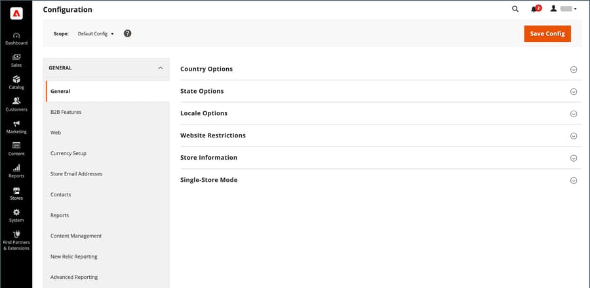The image size is (590, 288).
Task: Click the Save Config button
Action: [x=547, y=33]
